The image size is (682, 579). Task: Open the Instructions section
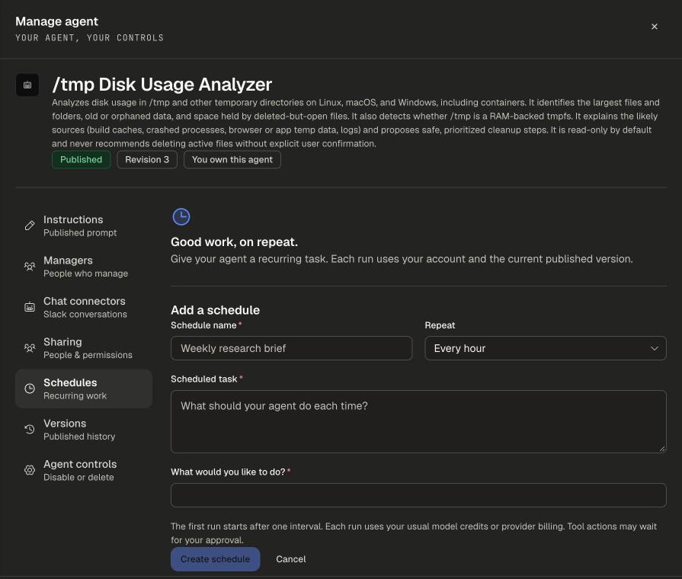click(x=84, y=226)
